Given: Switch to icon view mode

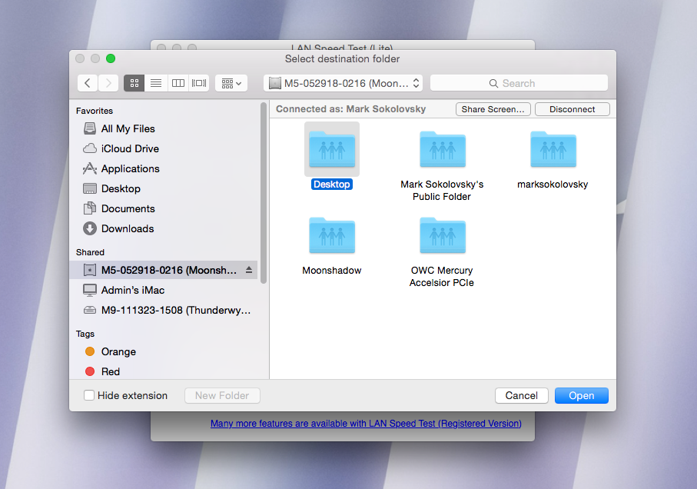Looking at the screenshot, I should (x=134, y=83).
